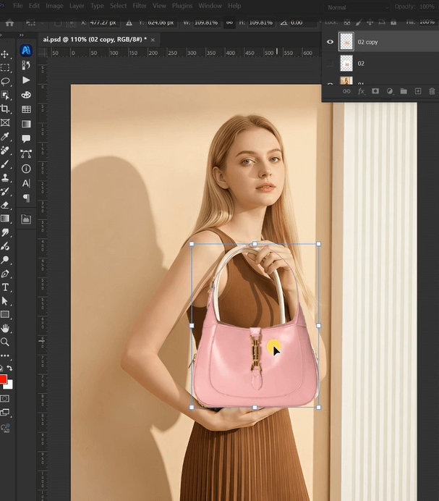439x501 pixels.
Task: Select the Type tool
Action: point(5,287)
